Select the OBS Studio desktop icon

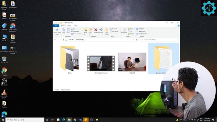pos(4,82)
